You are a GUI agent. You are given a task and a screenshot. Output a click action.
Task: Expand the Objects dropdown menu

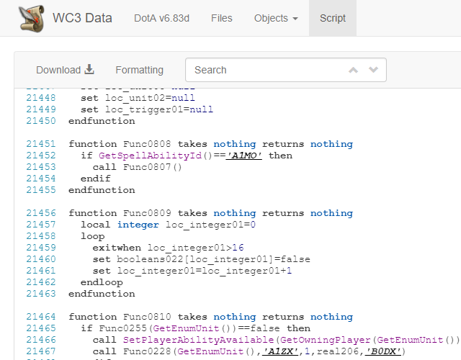click(276, 18)
